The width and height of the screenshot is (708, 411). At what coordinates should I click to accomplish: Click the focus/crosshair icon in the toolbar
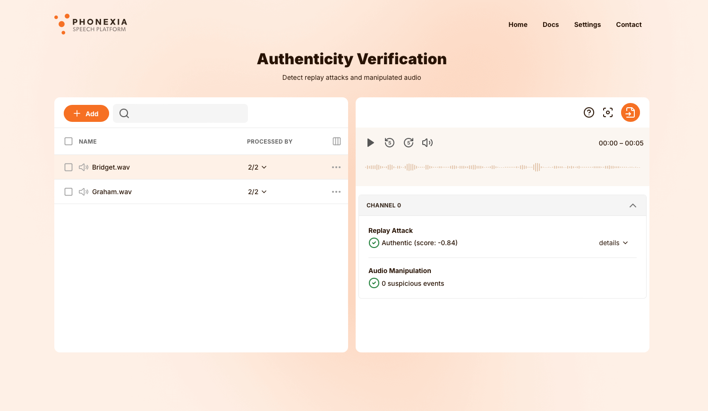pos(608,112)
